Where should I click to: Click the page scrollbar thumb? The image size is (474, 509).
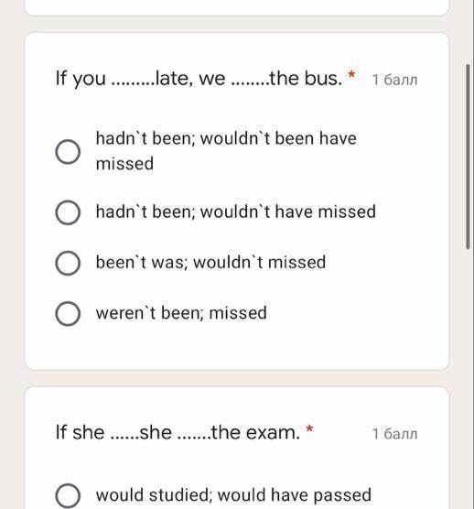coord(468,157)
